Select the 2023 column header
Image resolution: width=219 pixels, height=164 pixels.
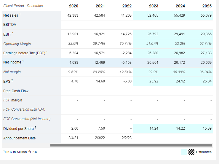154,6
